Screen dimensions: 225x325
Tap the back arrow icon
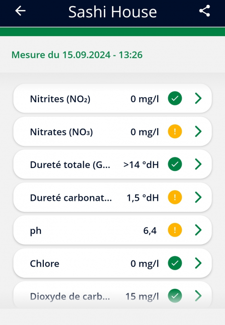(x=20, y=11)
